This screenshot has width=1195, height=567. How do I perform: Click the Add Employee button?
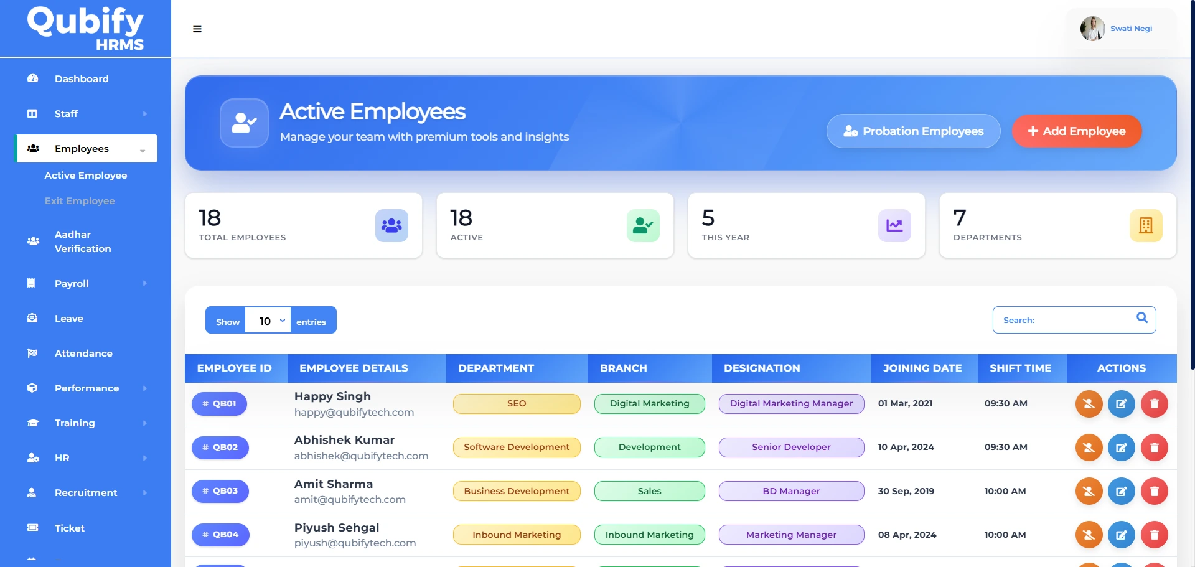point(1076,131)
